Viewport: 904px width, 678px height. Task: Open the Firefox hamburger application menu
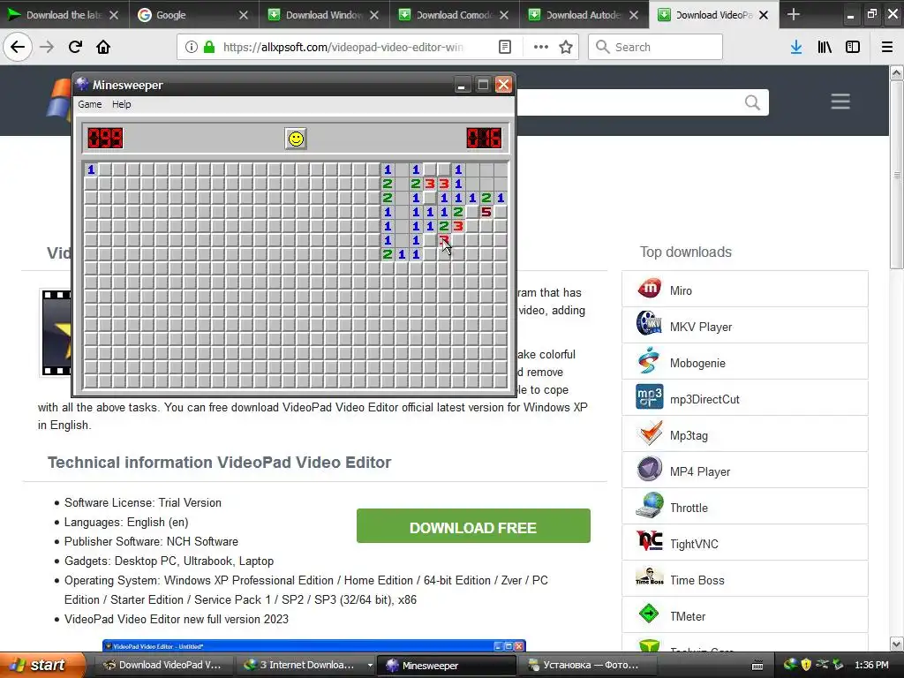[x=887, y=47]
